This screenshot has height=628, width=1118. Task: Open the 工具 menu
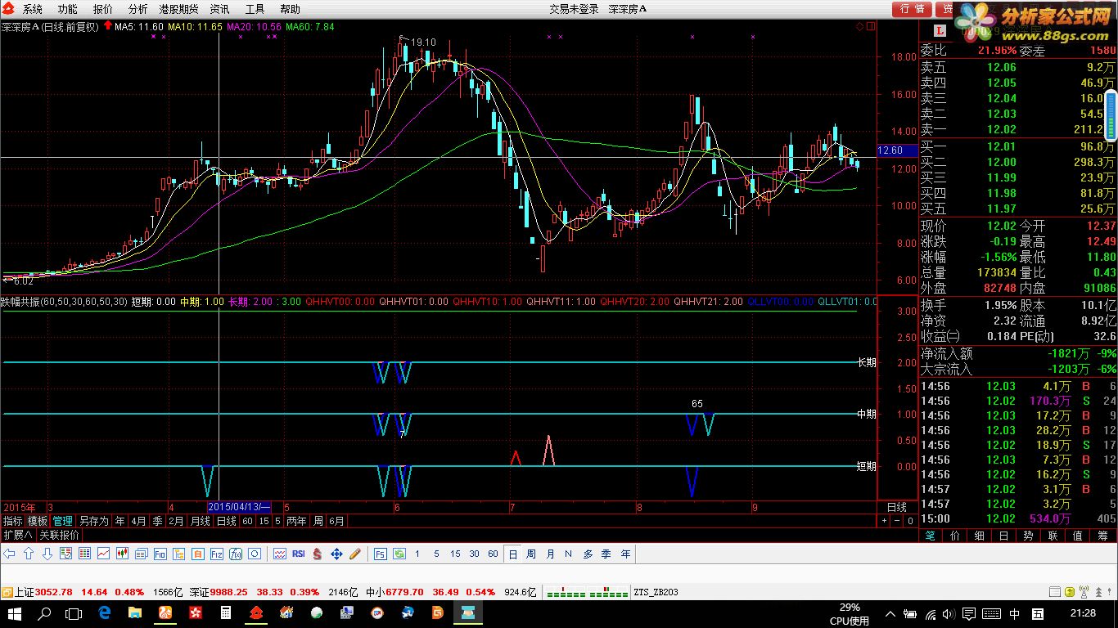pyautogui.click(x=255, y=9)
